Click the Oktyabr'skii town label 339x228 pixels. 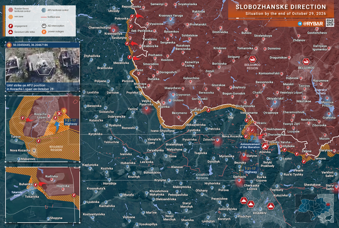[x=275, y=99]
